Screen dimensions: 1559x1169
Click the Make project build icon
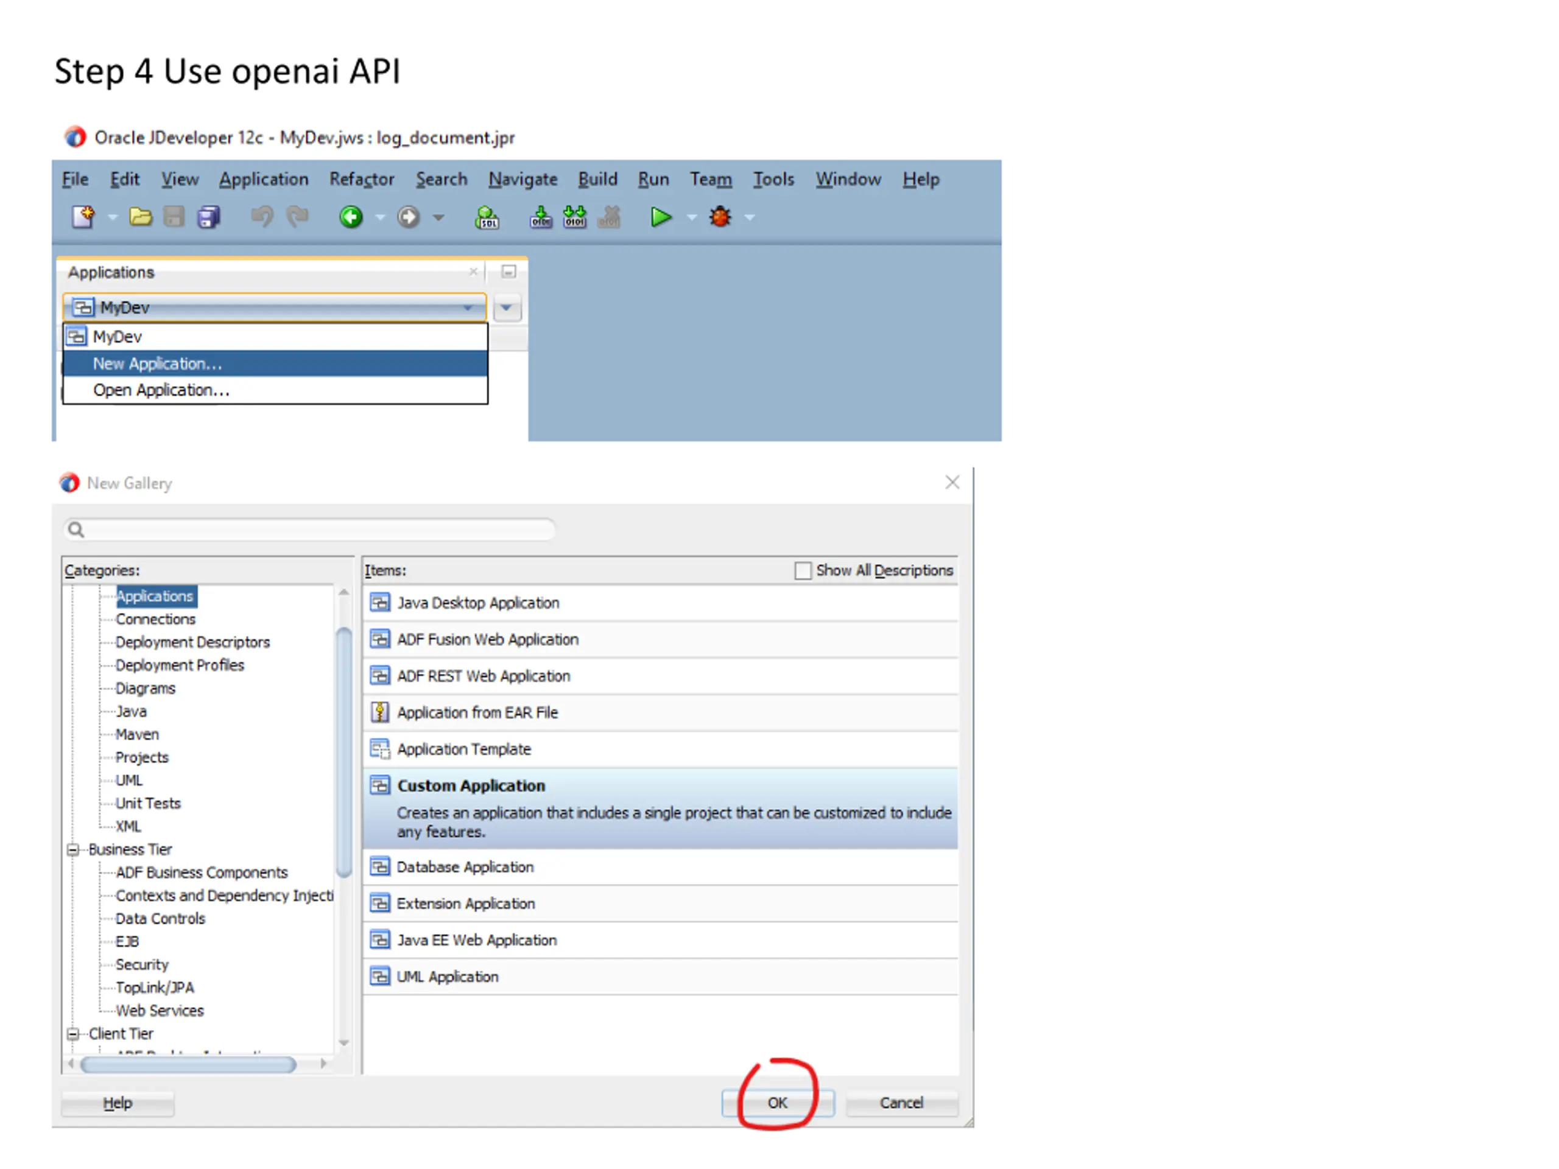pyautogui.click(x=541, y=217)
